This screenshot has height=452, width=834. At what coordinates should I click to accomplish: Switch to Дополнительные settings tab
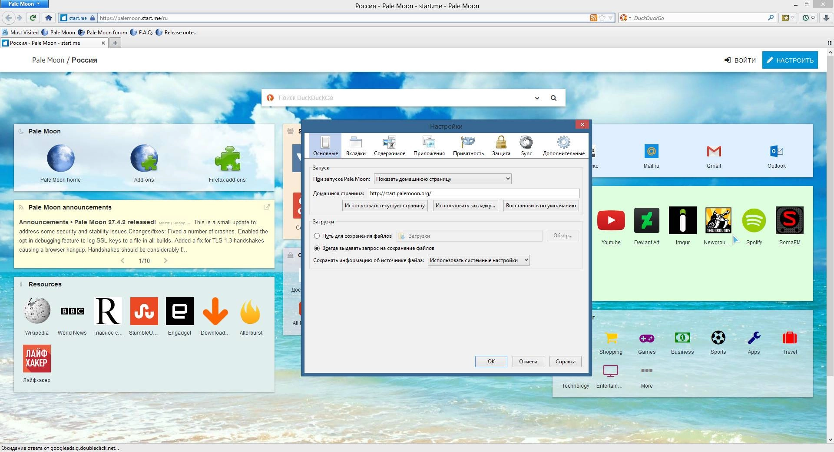click(563, 146)
